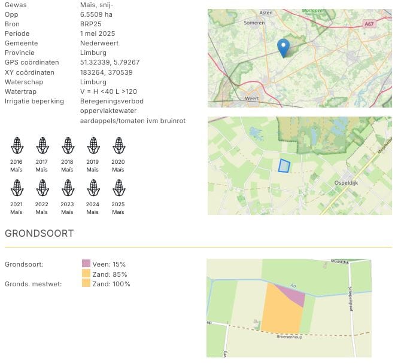Click the GPS coordinates value 51.32339, 5.79267
The width and height of the screenshot is (398, 364).
[x=110, y=62]
